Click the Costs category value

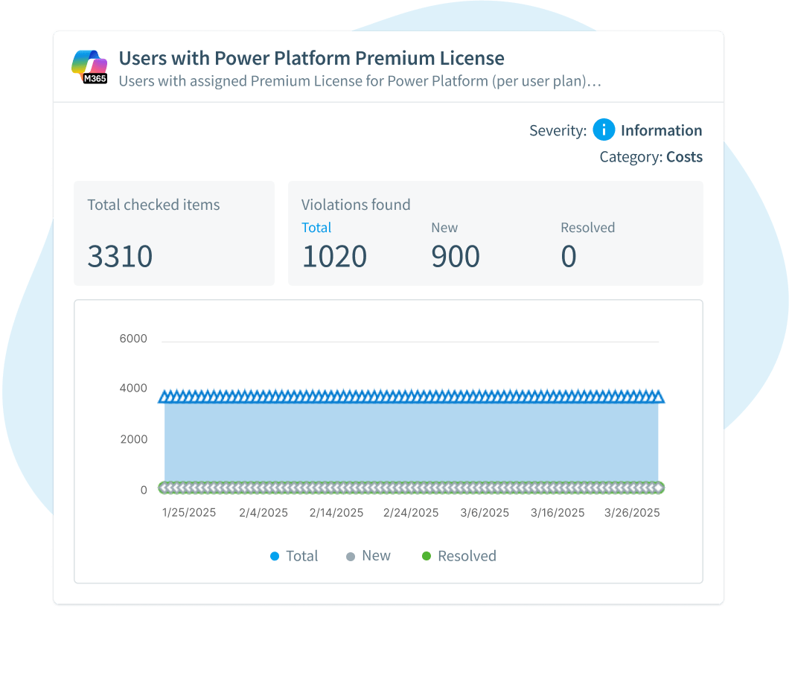pos(684,157)
